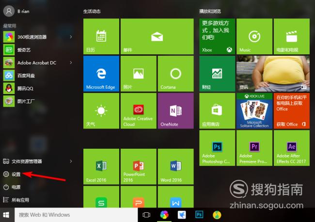This screenshot has height=222, width=315.
Task: Open the OneNote tile
Action: click(x=176, y=111)
